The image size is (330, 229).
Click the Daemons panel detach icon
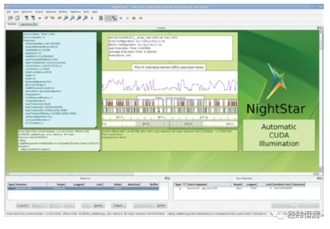tap(166, 179)
